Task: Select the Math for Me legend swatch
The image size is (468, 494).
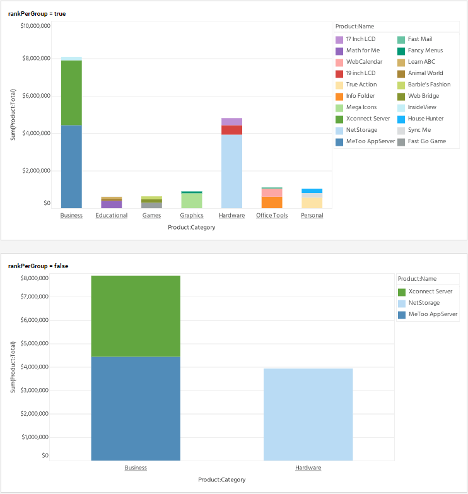Action: (x=339, y=51)
